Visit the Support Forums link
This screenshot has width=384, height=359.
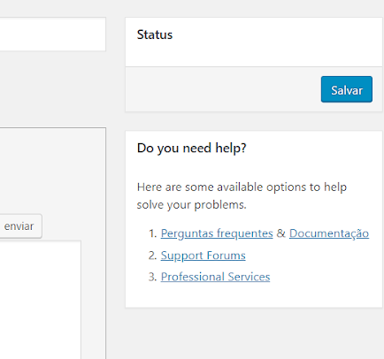[203, 256]
